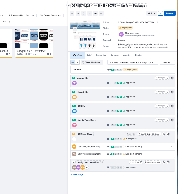This screenshot has width=178, height=194.
Task: Toggle Show Workflow view
Action: tap(91, 62)
